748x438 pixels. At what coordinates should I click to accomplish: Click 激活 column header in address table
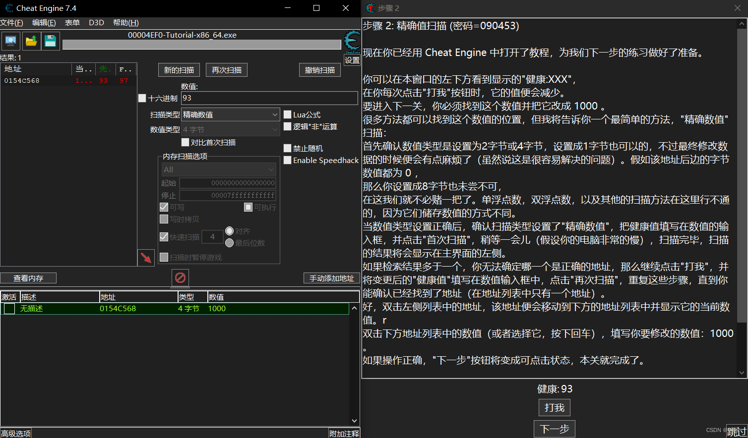click(x=10, y=297)
